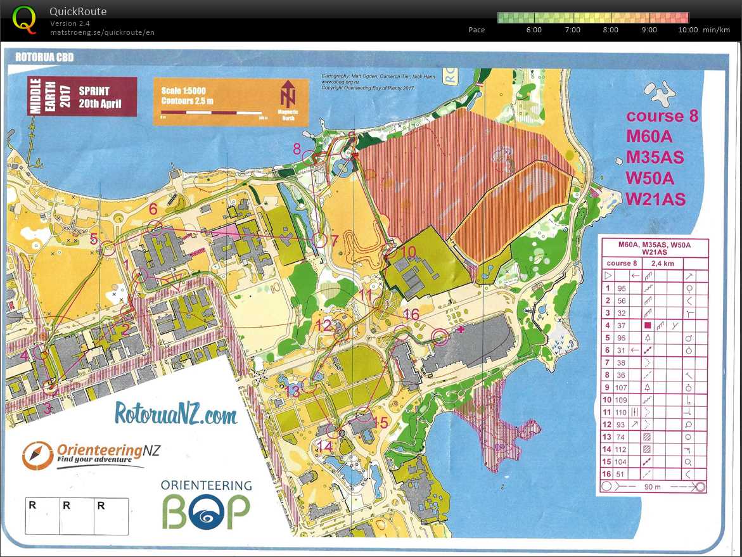Click the QuickRoute title text
742x557 pixels.
coord(78,12)
